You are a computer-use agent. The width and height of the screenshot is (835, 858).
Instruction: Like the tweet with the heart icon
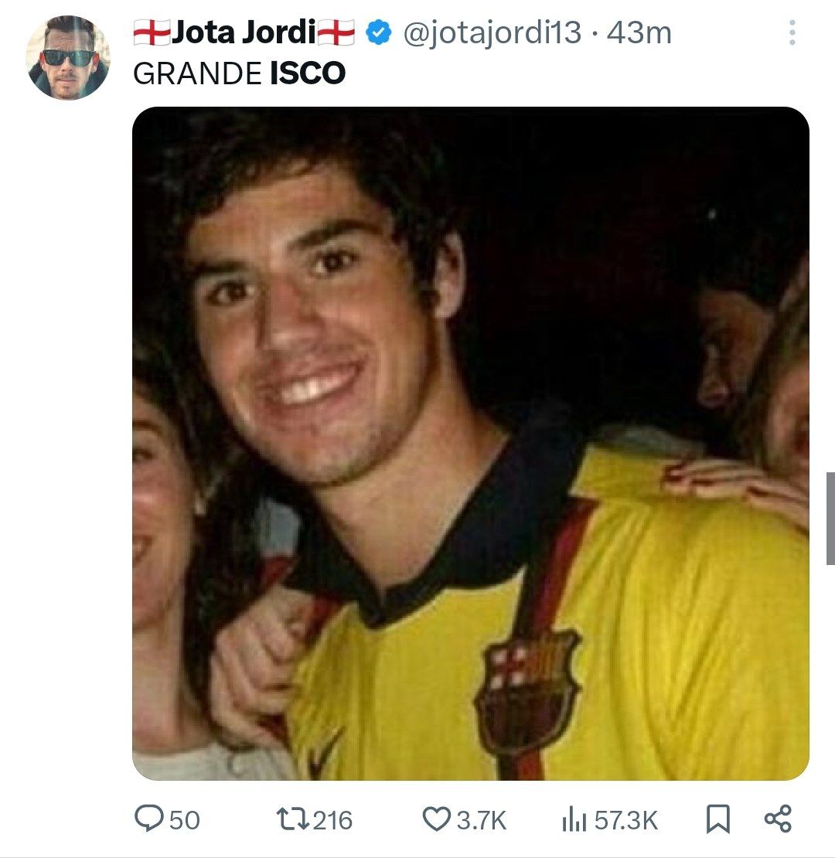(x=436, y=819)
